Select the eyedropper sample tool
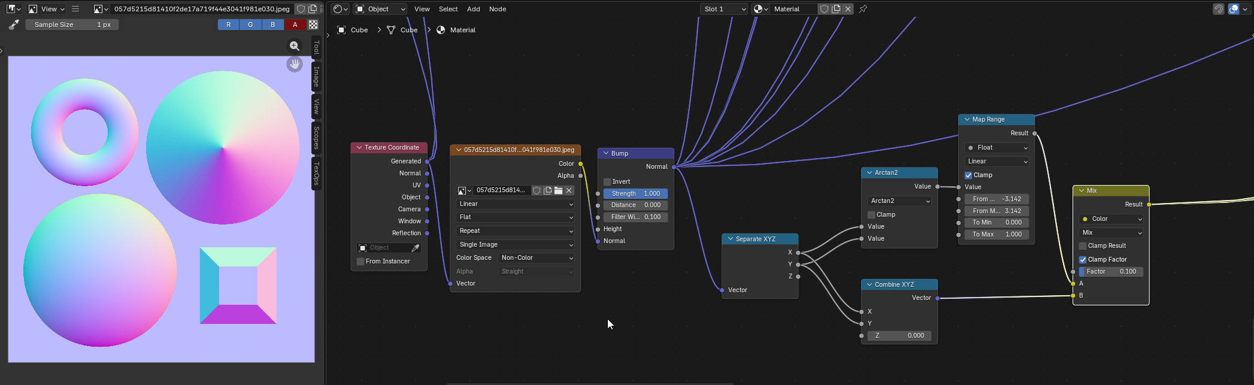 (14, 25)
